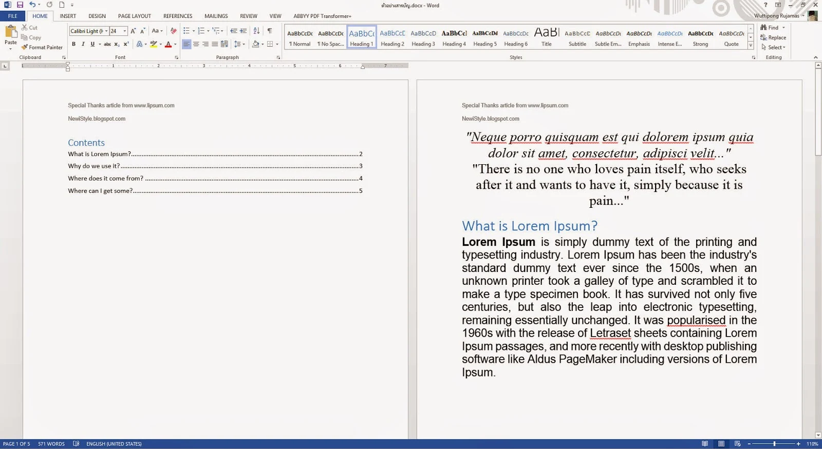Undo the last action in Quick Access Toolbar
This screenshot has height=449, width=822.
(x=32, y=5)
